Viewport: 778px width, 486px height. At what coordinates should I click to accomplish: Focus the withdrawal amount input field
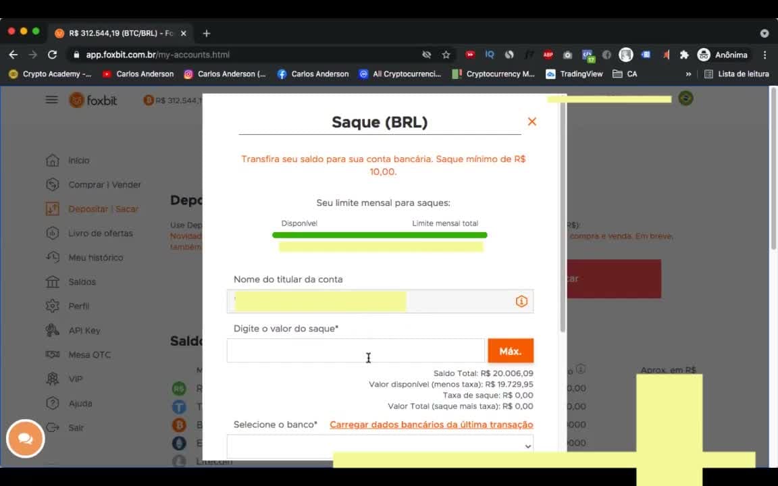(x=355, y=350)
